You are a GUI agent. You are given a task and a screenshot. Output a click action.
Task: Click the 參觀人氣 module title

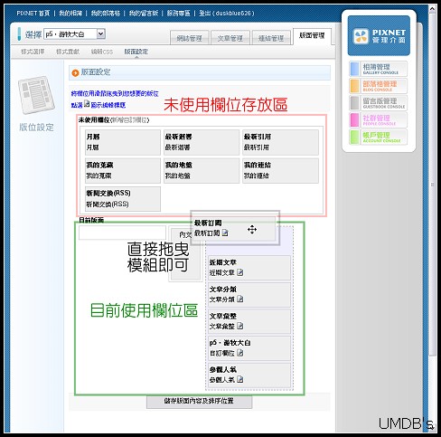tap(223, 369)
